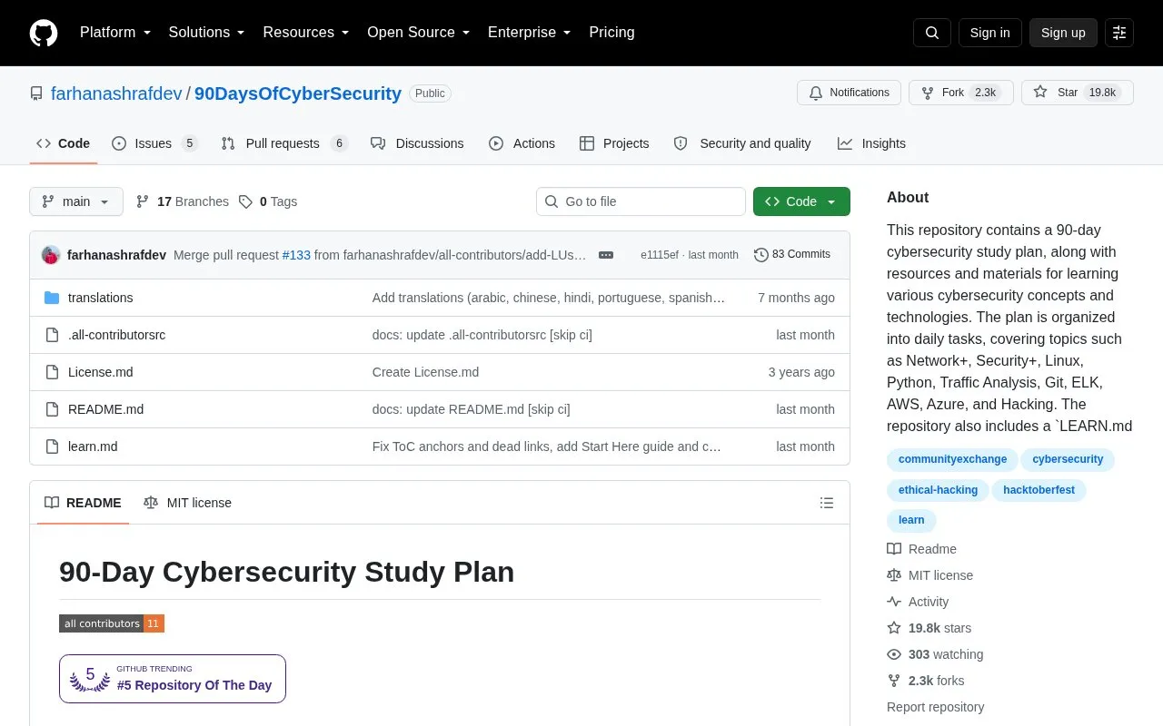The image size is (1163, 726).
Task: Click the Sign in button
Action: pos(989,33)
